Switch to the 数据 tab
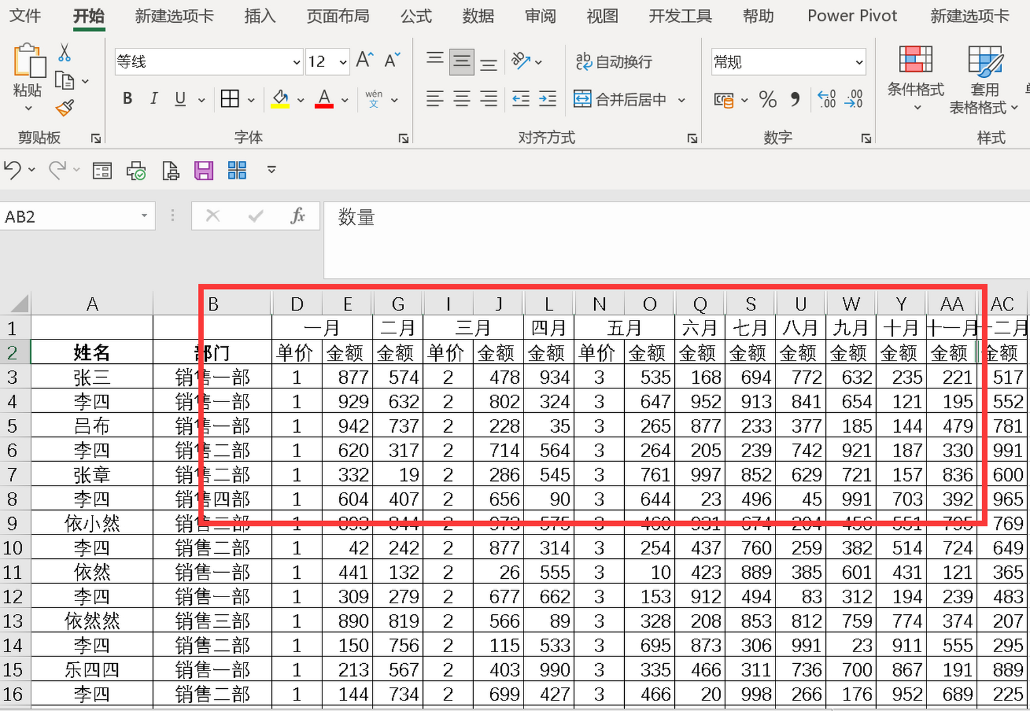1030x711 pixels. coord(478,16)
